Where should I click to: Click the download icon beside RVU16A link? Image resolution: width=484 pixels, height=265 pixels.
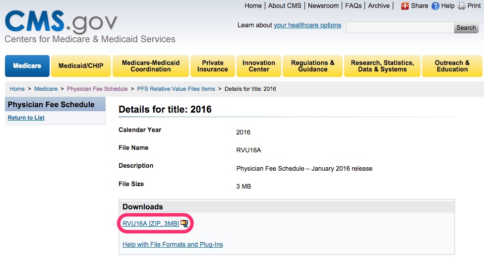coord(184,223)
